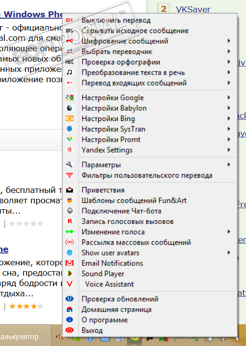Screen dimensions: 246x346
Task: Select Выключить перевод menu item
Action: coord(149,20)
